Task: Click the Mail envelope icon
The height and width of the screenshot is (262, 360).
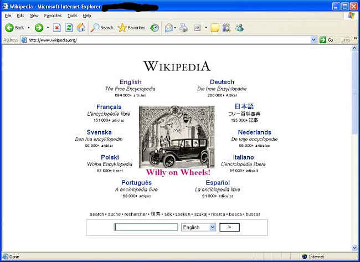Action: point(169,28)
